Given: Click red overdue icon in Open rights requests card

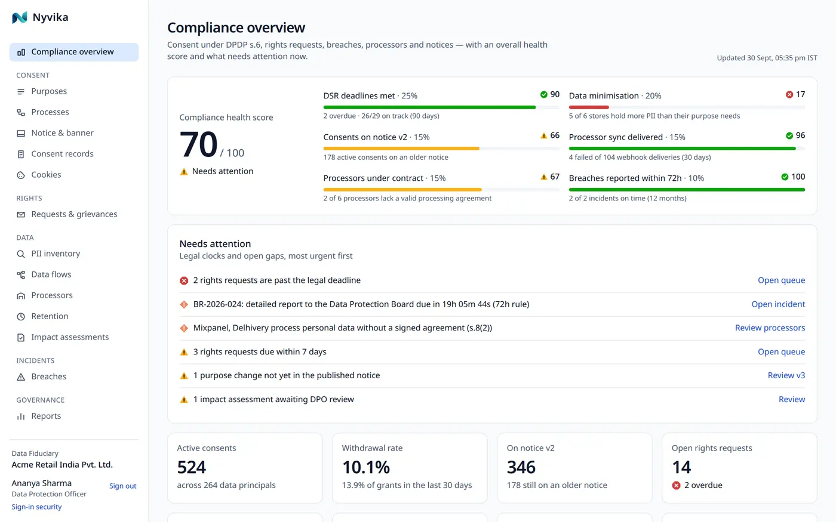Looking at the screenshot, I should click(676, 486).
